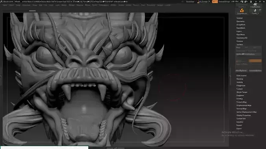The height and width of the screenshot is (149, 266).
Task: Expand the Layers section in Tool palette
Action: pyautogui.click(x=239, y=31)
